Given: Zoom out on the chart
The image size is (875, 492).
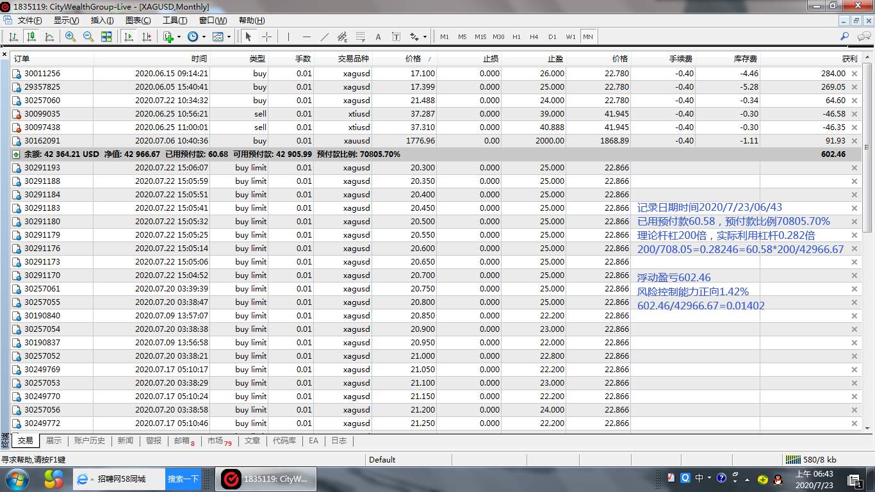Looking at the screenshot, I should click(88, 37).
